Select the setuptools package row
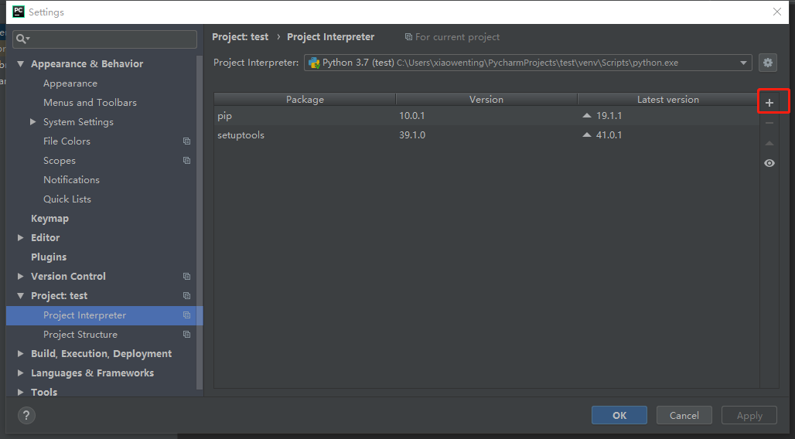The height and width of the screenshot is (439, 795). point(486,134)
